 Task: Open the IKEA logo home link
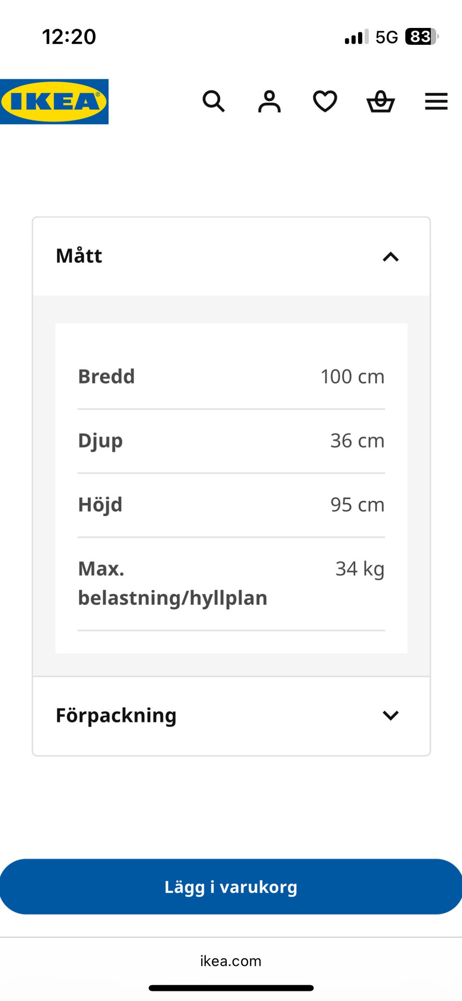coord(54,102)
